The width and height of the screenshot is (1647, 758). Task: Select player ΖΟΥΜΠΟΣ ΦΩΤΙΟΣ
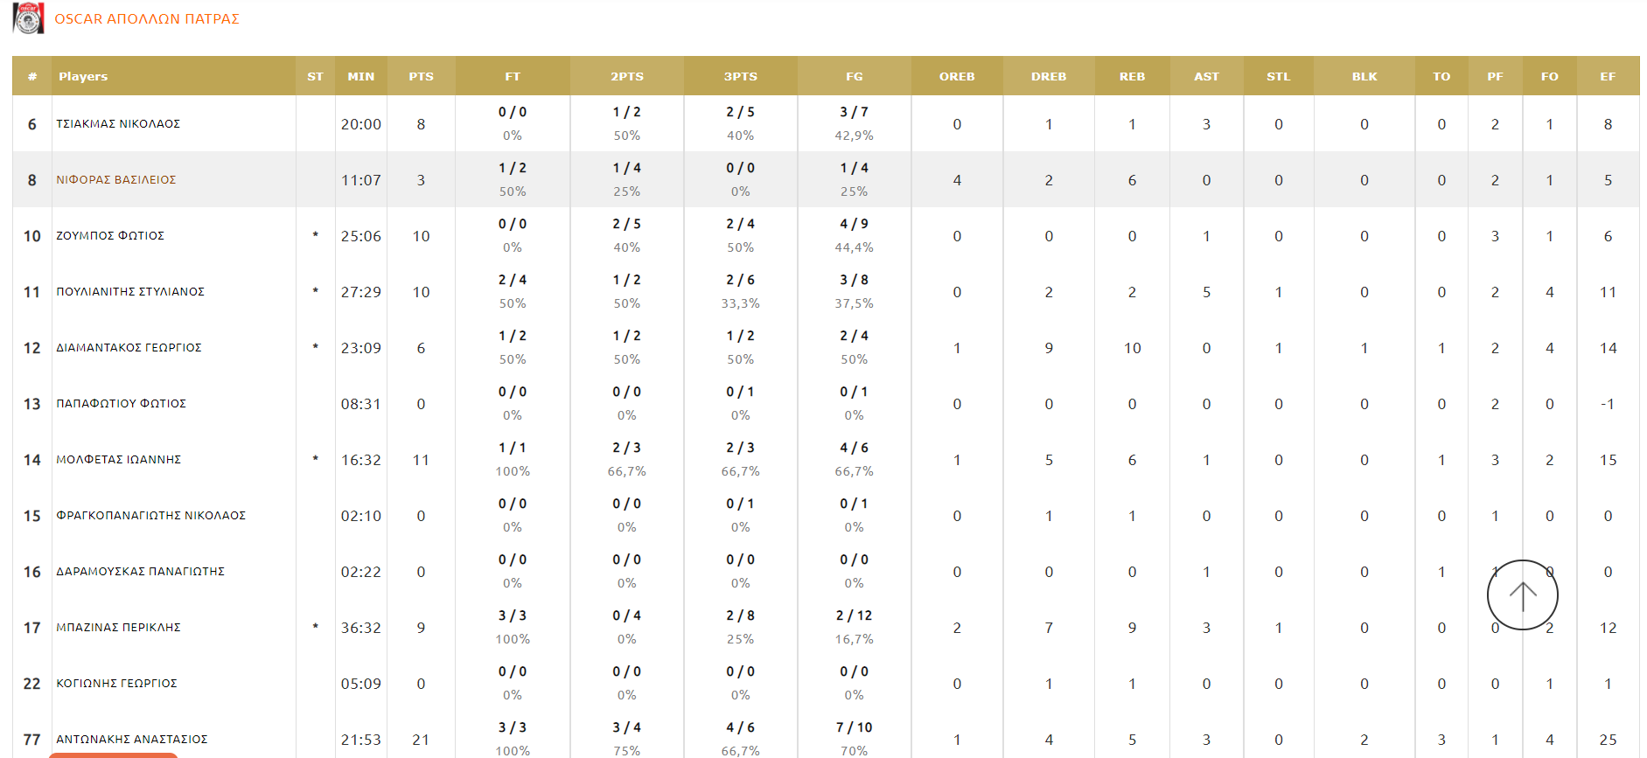[x=110, y=236]
